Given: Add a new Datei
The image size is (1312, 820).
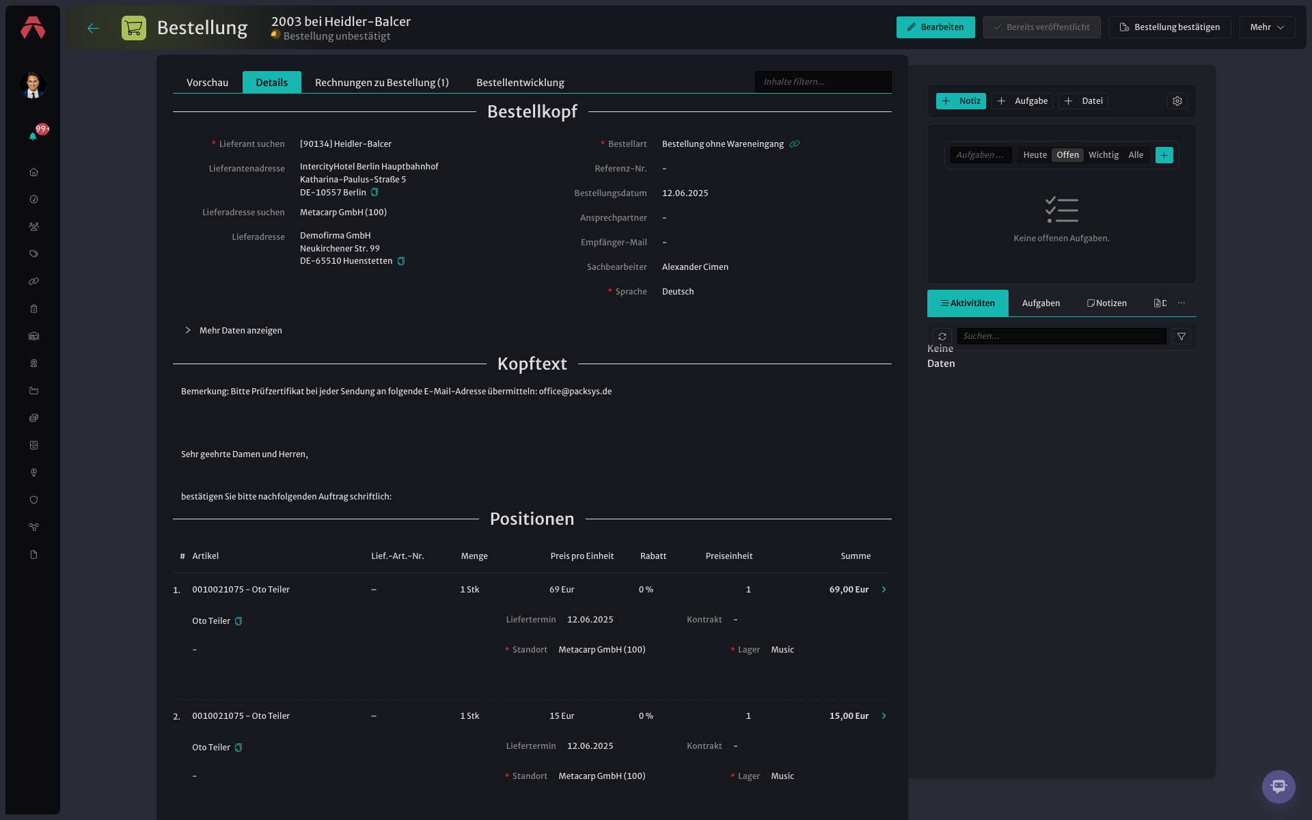Looking at the screenshot, I should pyautogui.click(x=1084, y=101).
